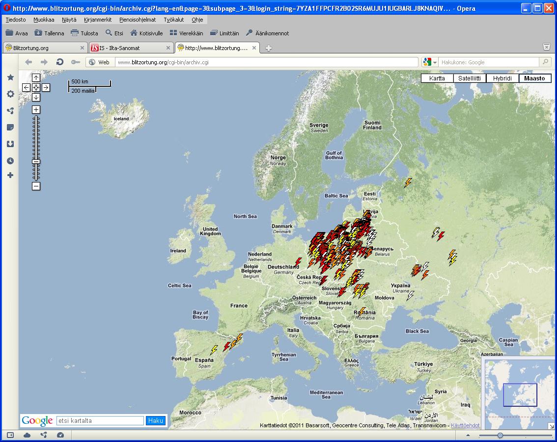Click the map zoom in plus button
This screenshot has height=442, width=557.
pyautogui.click(x=36, y=110)
